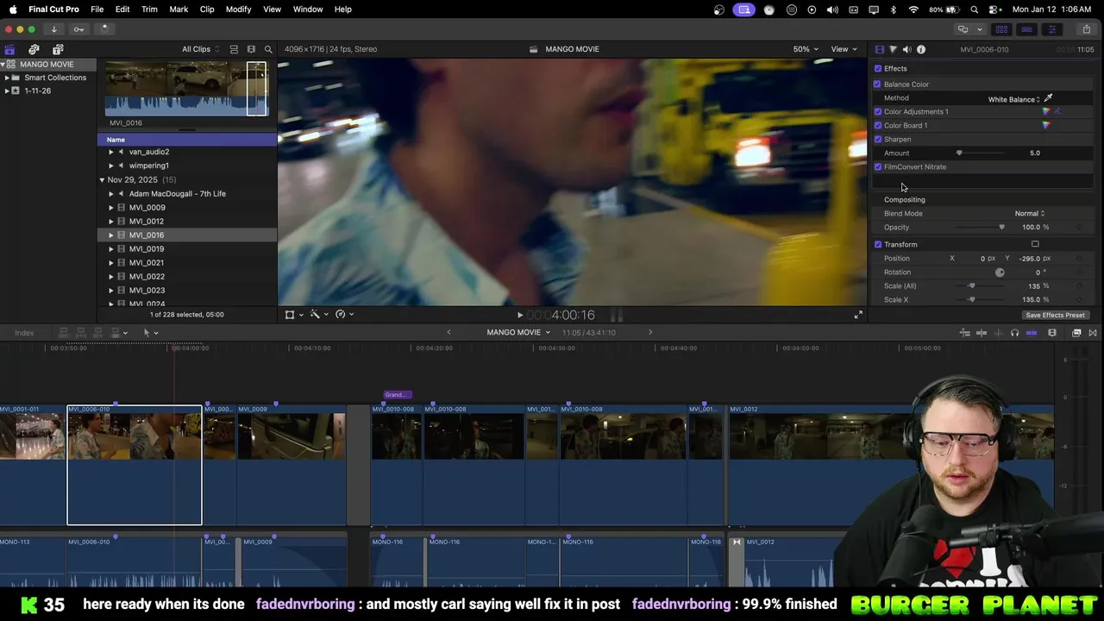Open the Share export button
Viewport: 1104px width, 621px height.
[1086, 29]
